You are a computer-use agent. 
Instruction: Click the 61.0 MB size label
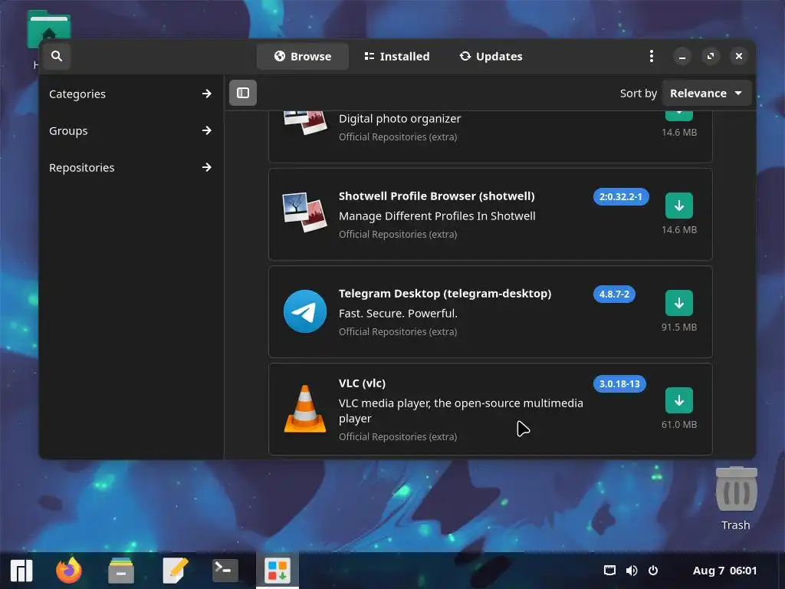679,424
